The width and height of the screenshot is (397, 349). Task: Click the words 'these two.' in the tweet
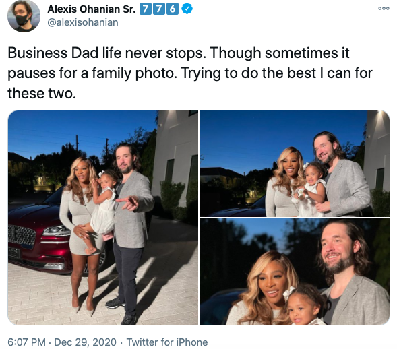42,94
